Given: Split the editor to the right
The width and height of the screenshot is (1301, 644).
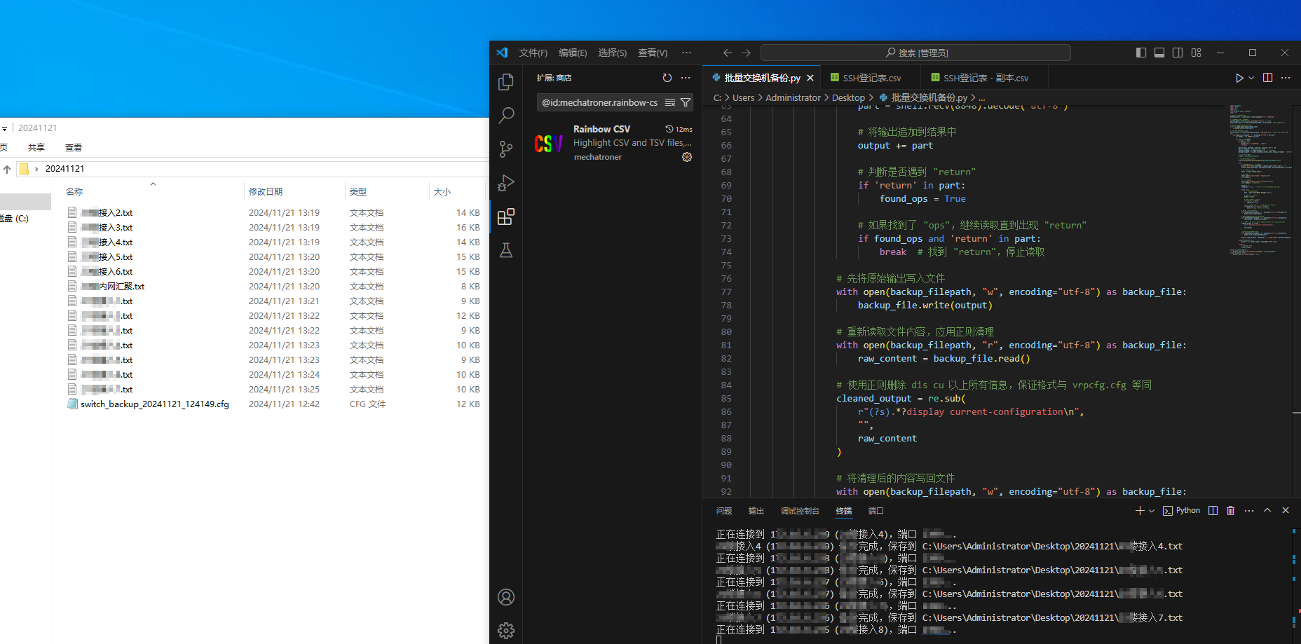Looking at the screenshot, I should pos(1267,78).
